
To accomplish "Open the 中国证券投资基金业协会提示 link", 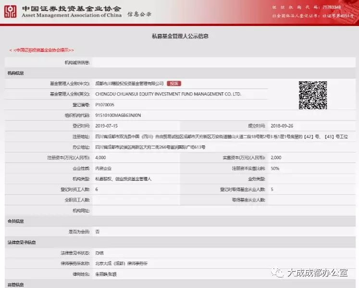I will (42, 50).
